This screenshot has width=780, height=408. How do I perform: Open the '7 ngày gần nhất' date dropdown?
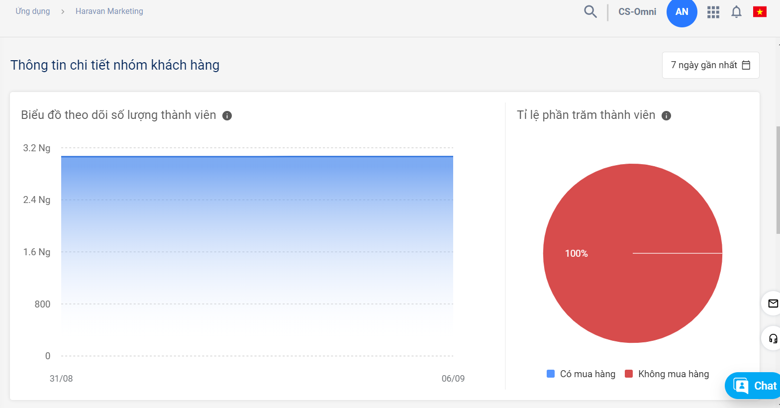point(703,65)
